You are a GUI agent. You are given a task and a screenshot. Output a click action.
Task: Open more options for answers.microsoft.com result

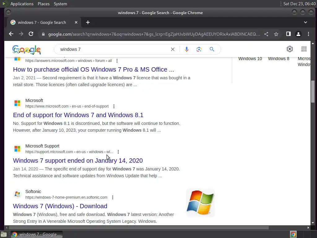click(x=117, y=61)
